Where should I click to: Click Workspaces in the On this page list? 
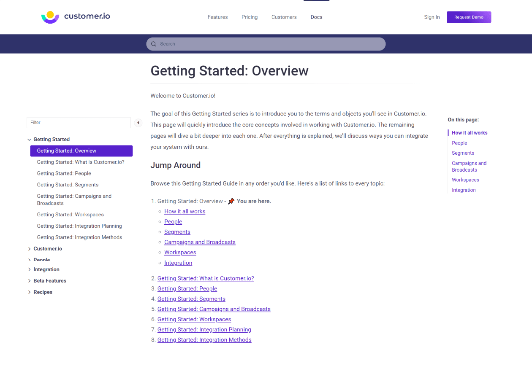[x=465, y=180]
